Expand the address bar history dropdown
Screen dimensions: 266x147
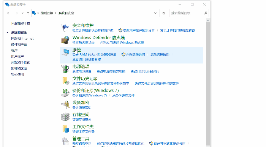point(155,13)
